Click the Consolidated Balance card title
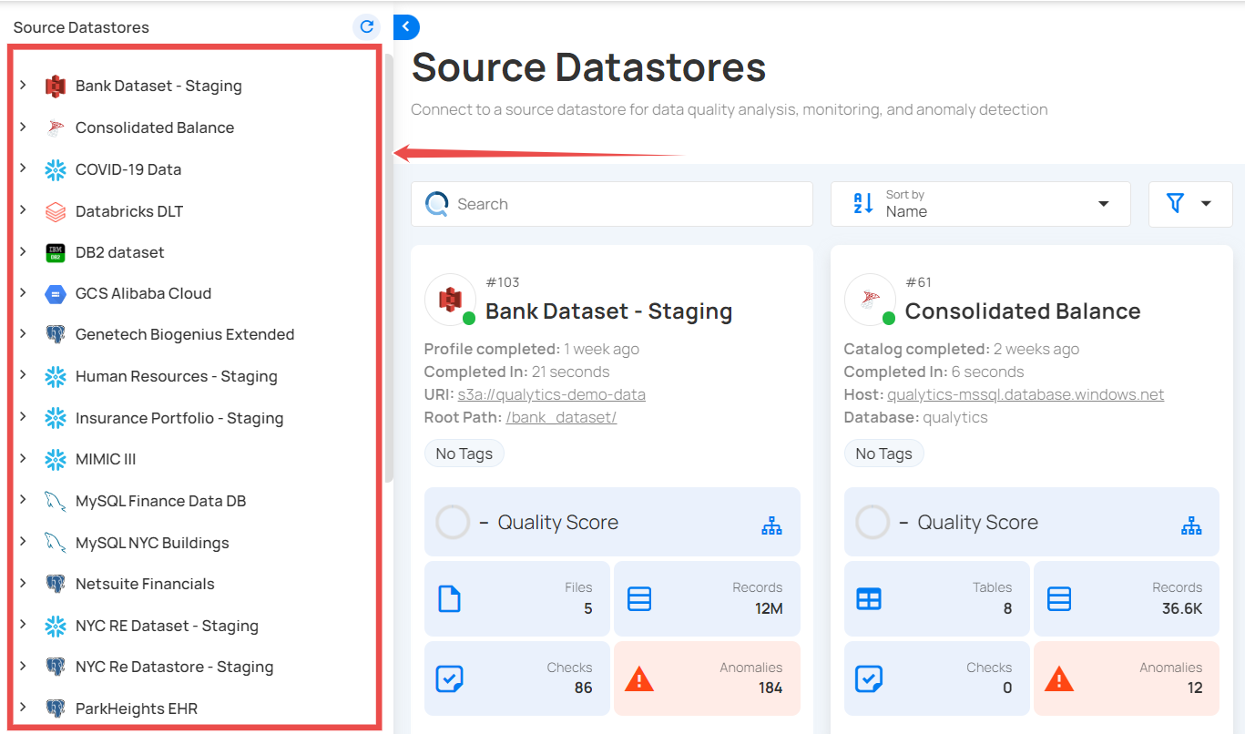The width and height of the screenshot is (1245, 734). click(x=1023, y=311)
